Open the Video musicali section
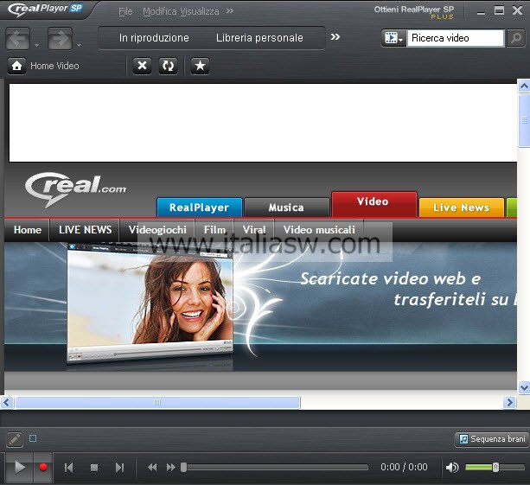This screenshot has width=530, height=485. 319,230
